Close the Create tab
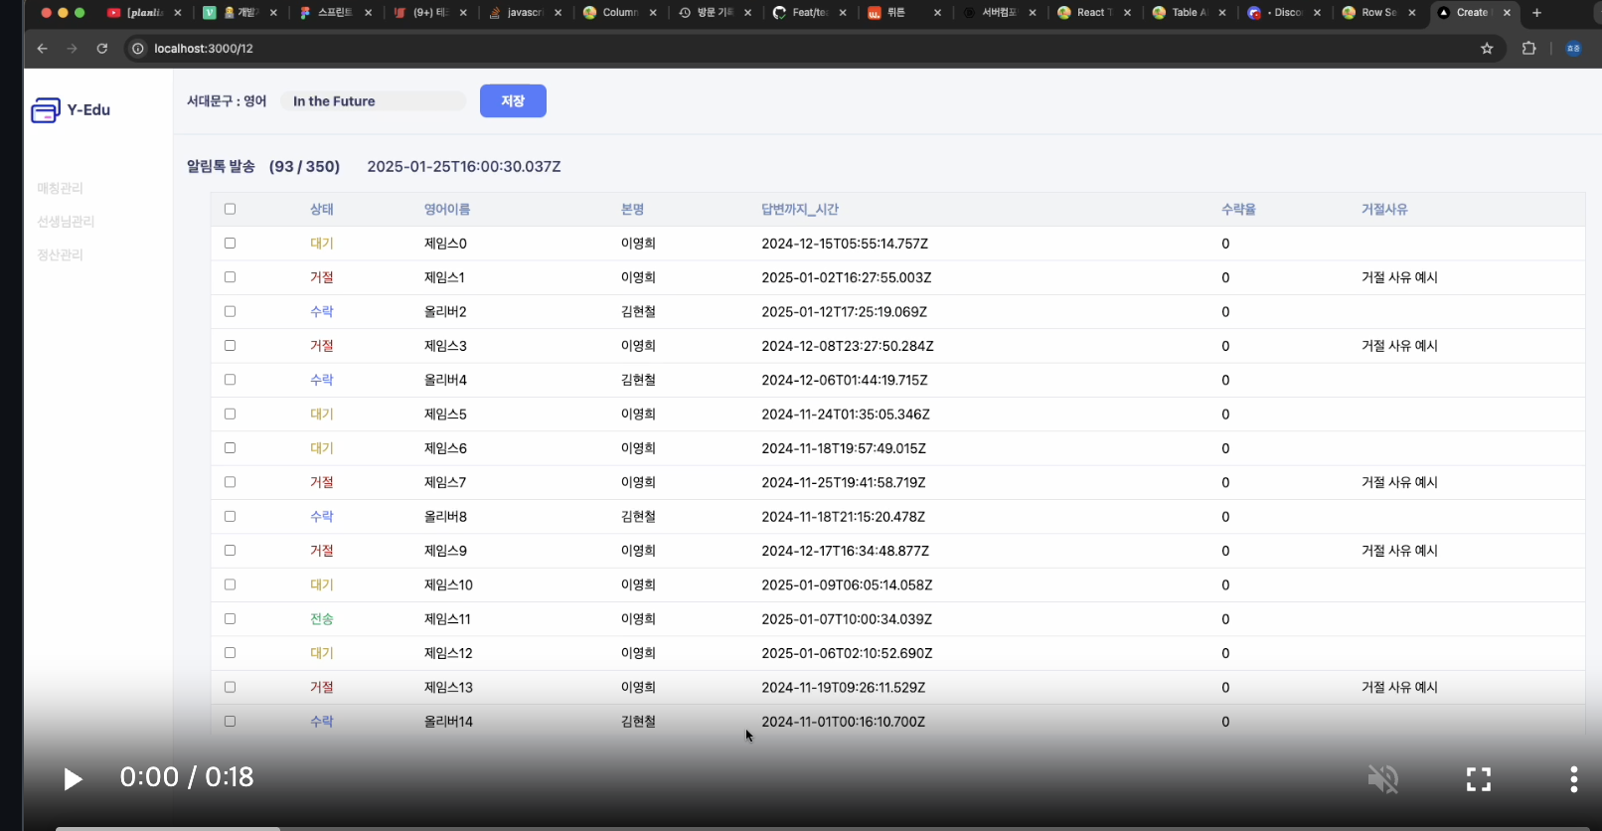The width and height of the screenshot is (1602, 831). coord(1507,13)
